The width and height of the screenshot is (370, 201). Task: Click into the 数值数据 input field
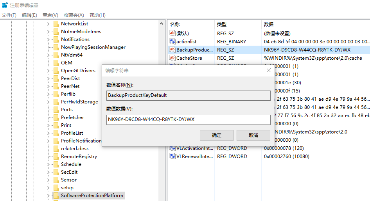[x=188, y=119]
